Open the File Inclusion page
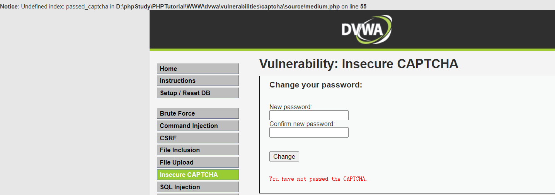This screenshot has height=195, width=555. 197,150
